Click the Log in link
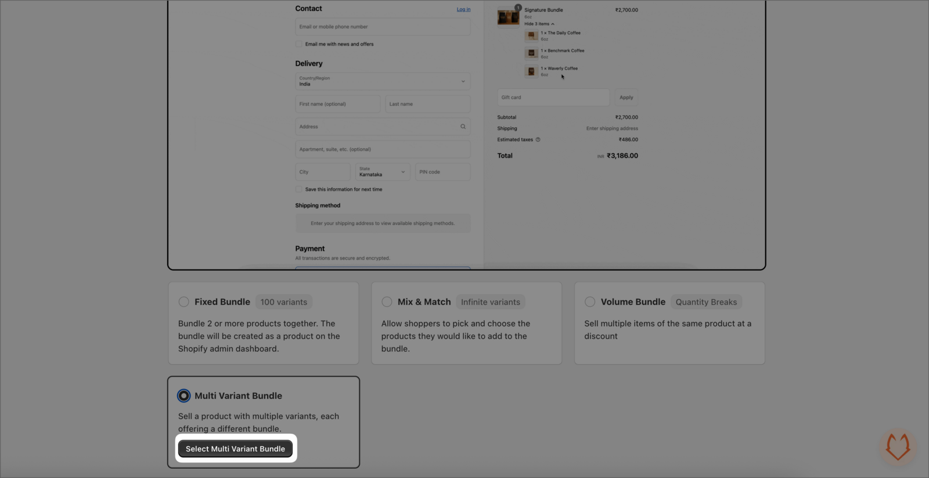Viewport: 929px width, 478px height. click(x=463, y=9)
